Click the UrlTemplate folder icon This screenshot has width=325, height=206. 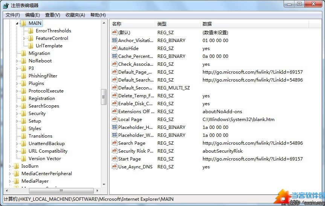[31, 46]
